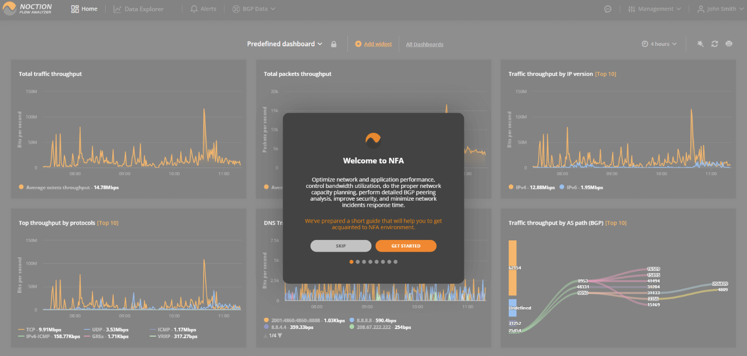Screen dimensions: 747x356
Task: Select AS node 8953 in the AS path chart
Action: click(583, 281)
